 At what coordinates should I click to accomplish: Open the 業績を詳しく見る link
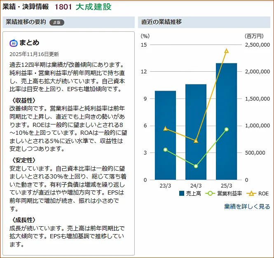click(247, 206)
